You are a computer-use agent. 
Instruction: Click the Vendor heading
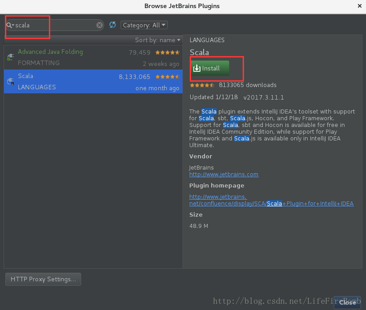200,157
